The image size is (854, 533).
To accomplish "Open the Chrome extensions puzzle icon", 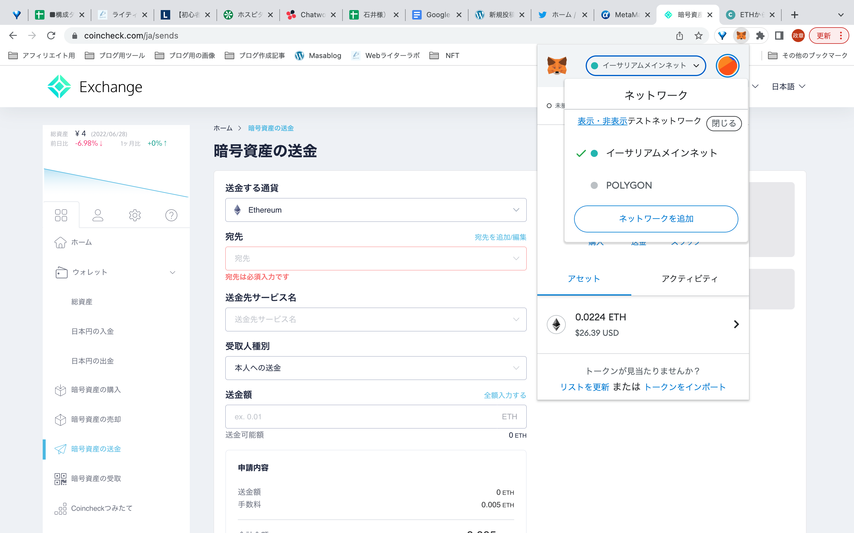I will point(760,36).
